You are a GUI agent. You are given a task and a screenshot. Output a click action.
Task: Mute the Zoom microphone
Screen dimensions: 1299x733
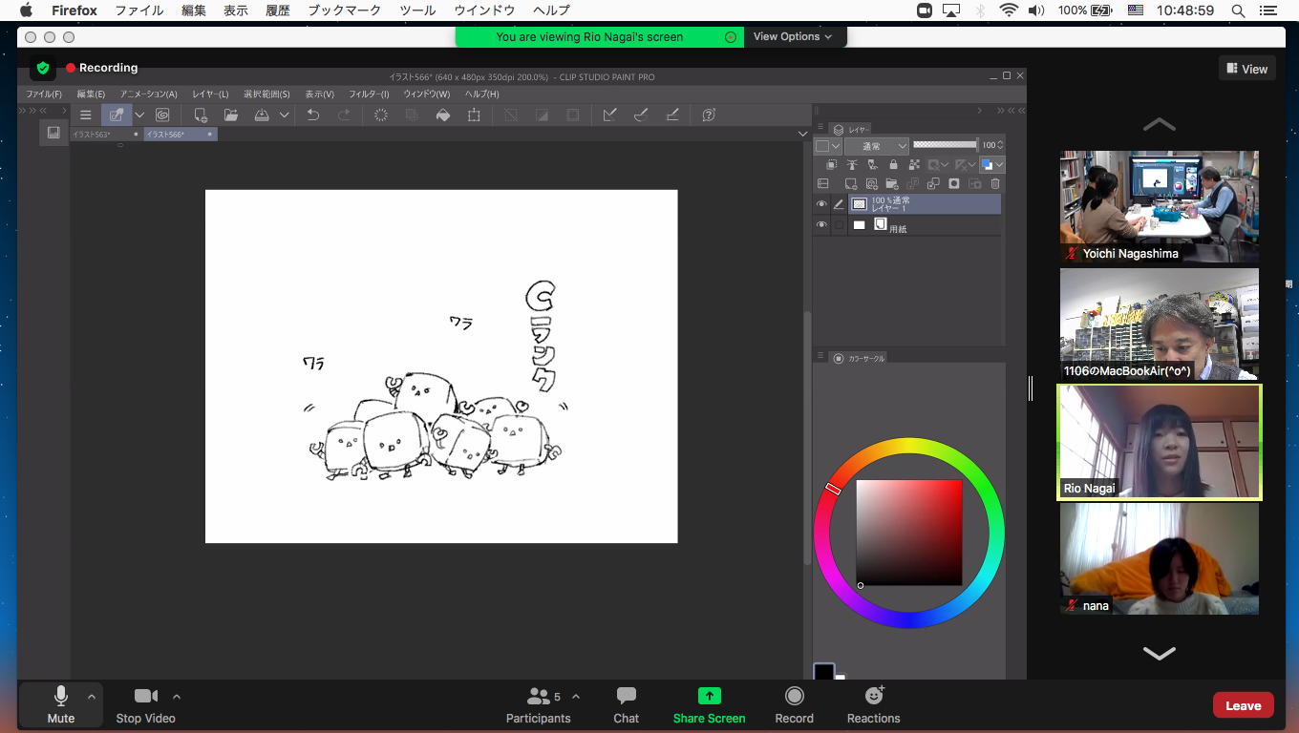[x=60, y=704]
